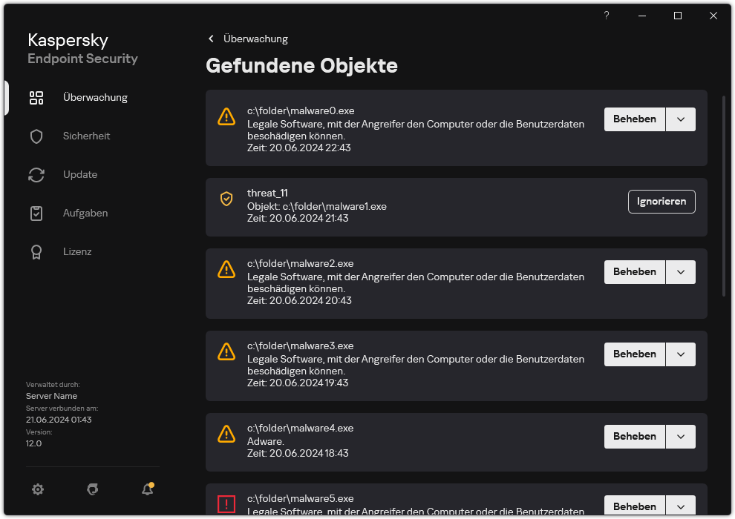
Task: Click Beheben on the malware3.exe entry
Action: [x=634, y=354]
